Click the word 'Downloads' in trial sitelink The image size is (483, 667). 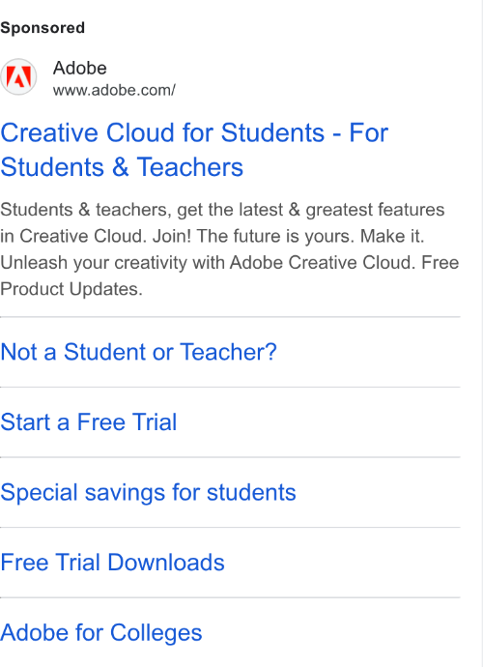pyautogui.click(x=166, y=563)
